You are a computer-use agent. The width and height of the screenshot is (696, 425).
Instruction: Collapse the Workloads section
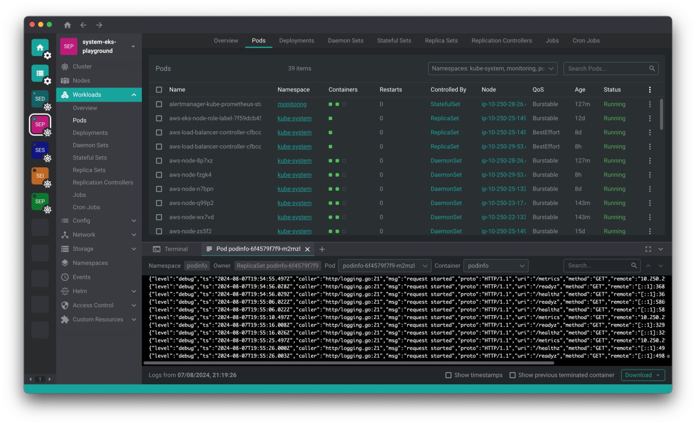point(134,95)
